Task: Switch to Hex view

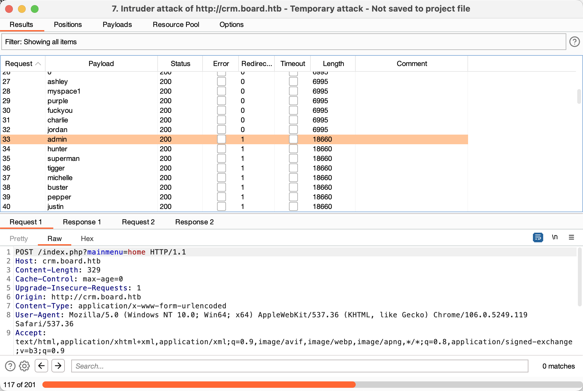Action: coord(87,239)
